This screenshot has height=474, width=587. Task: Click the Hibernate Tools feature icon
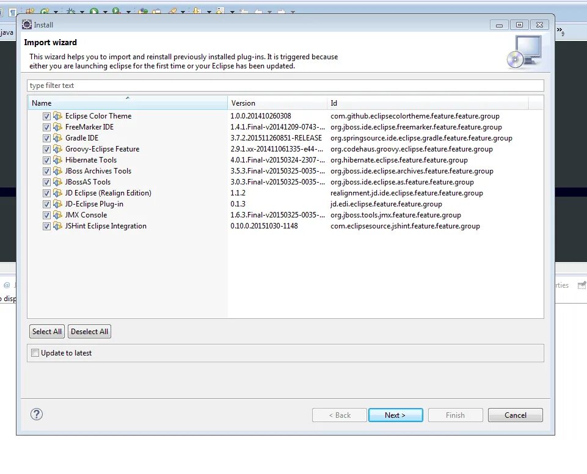point(57,160)
